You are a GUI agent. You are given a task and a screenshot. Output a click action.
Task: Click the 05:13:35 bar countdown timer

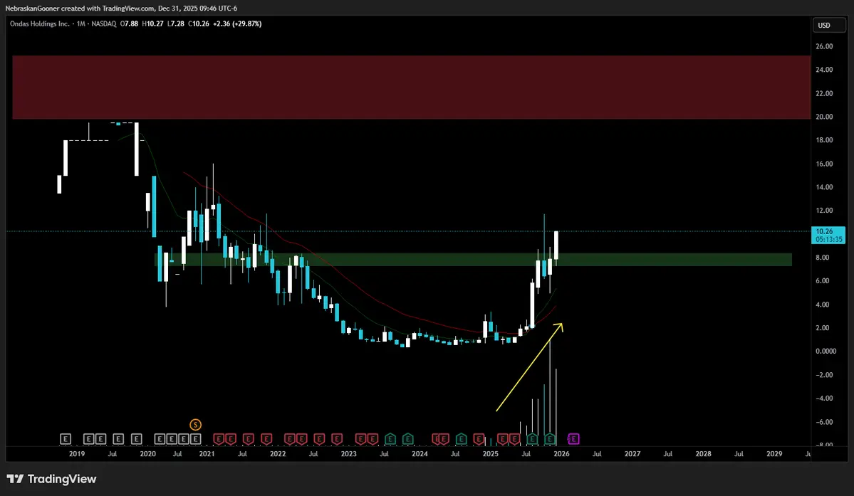pos(828,239)
